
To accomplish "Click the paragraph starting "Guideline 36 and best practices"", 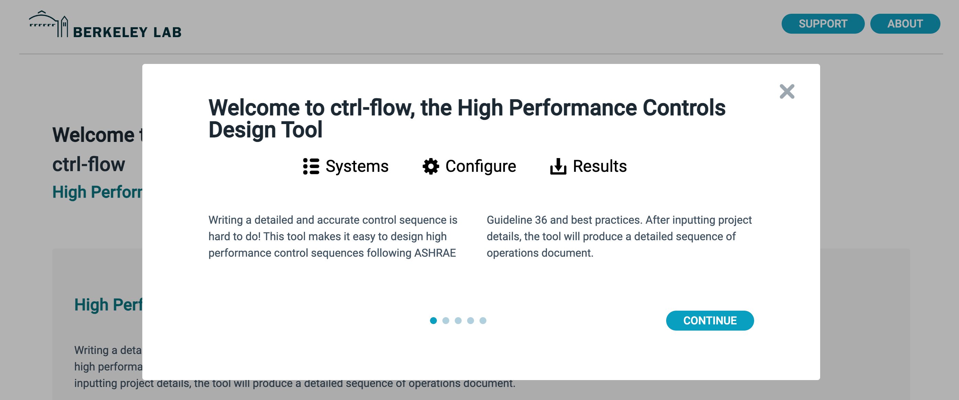I will (x=619, y=236).
